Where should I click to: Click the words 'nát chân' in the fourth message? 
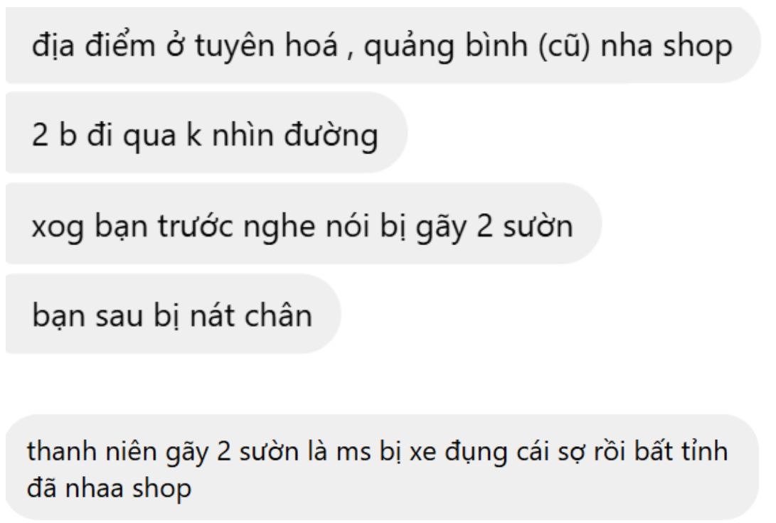251,316
